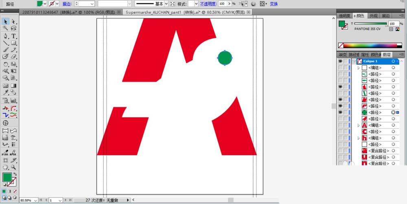Select the Free Transform tool
This screenshot has width=407, height=204.
[13, 71]
